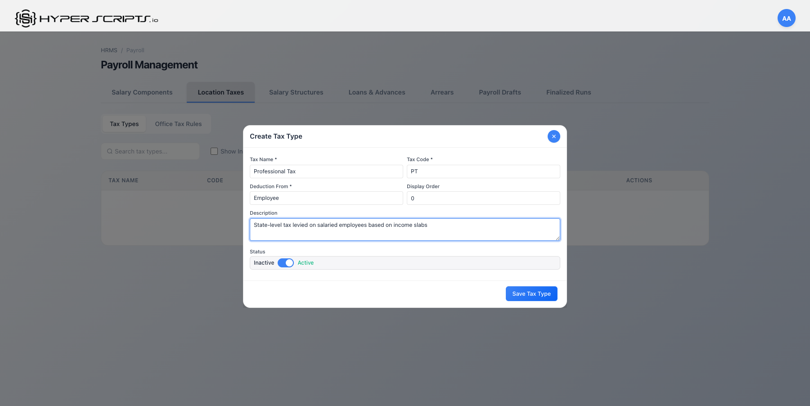The height and width of the screenshot is (406, 810).
Task: Open the AA user avatar menu
Action: (x=786, y=18)
